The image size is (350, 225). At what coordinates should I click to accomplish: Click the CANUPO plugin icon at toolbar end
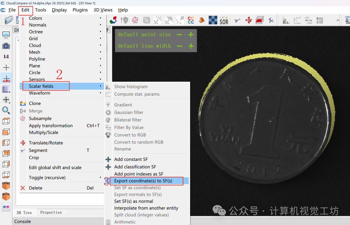(x=347, y=20)
